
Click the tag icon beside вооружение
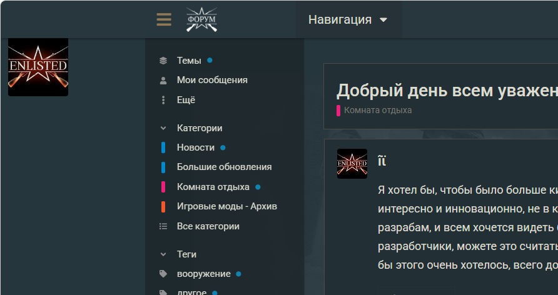coord(163,274)
